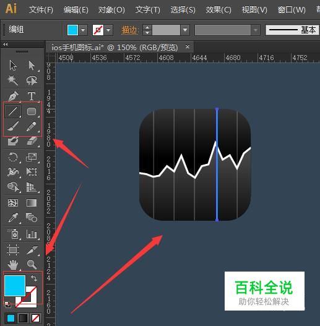320x326 pixels.
Task: Increase the stroke weight with up stepper
Action: point(147,27)
